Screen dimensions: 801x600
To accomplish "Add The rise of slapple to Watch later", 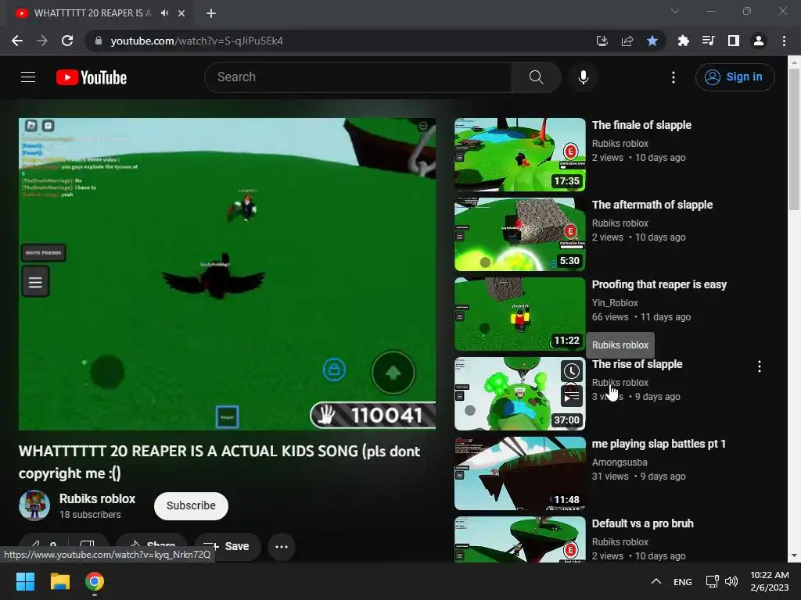I will click(x=571, y=371).
